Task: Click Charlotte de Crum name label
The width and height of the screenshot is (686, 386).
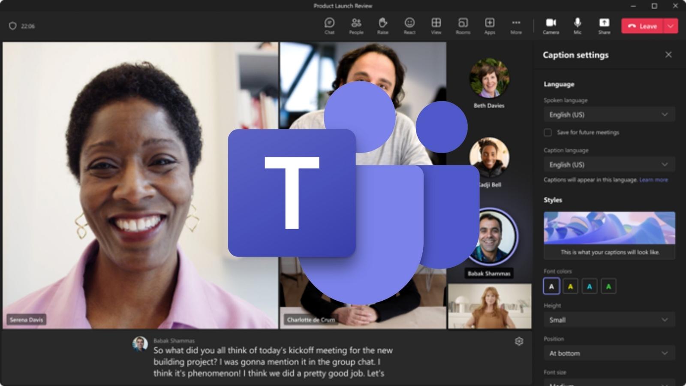Action: pos(311,320)
